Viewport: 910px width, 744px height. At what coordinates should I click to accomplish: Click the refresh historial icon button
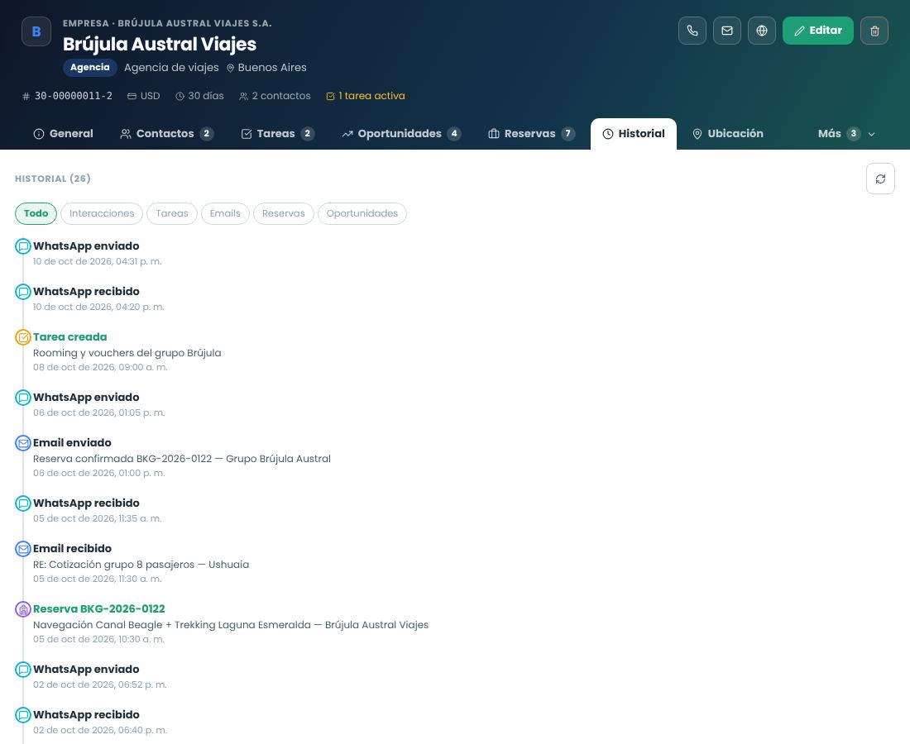pyautogui.click(x=880, y=179)
